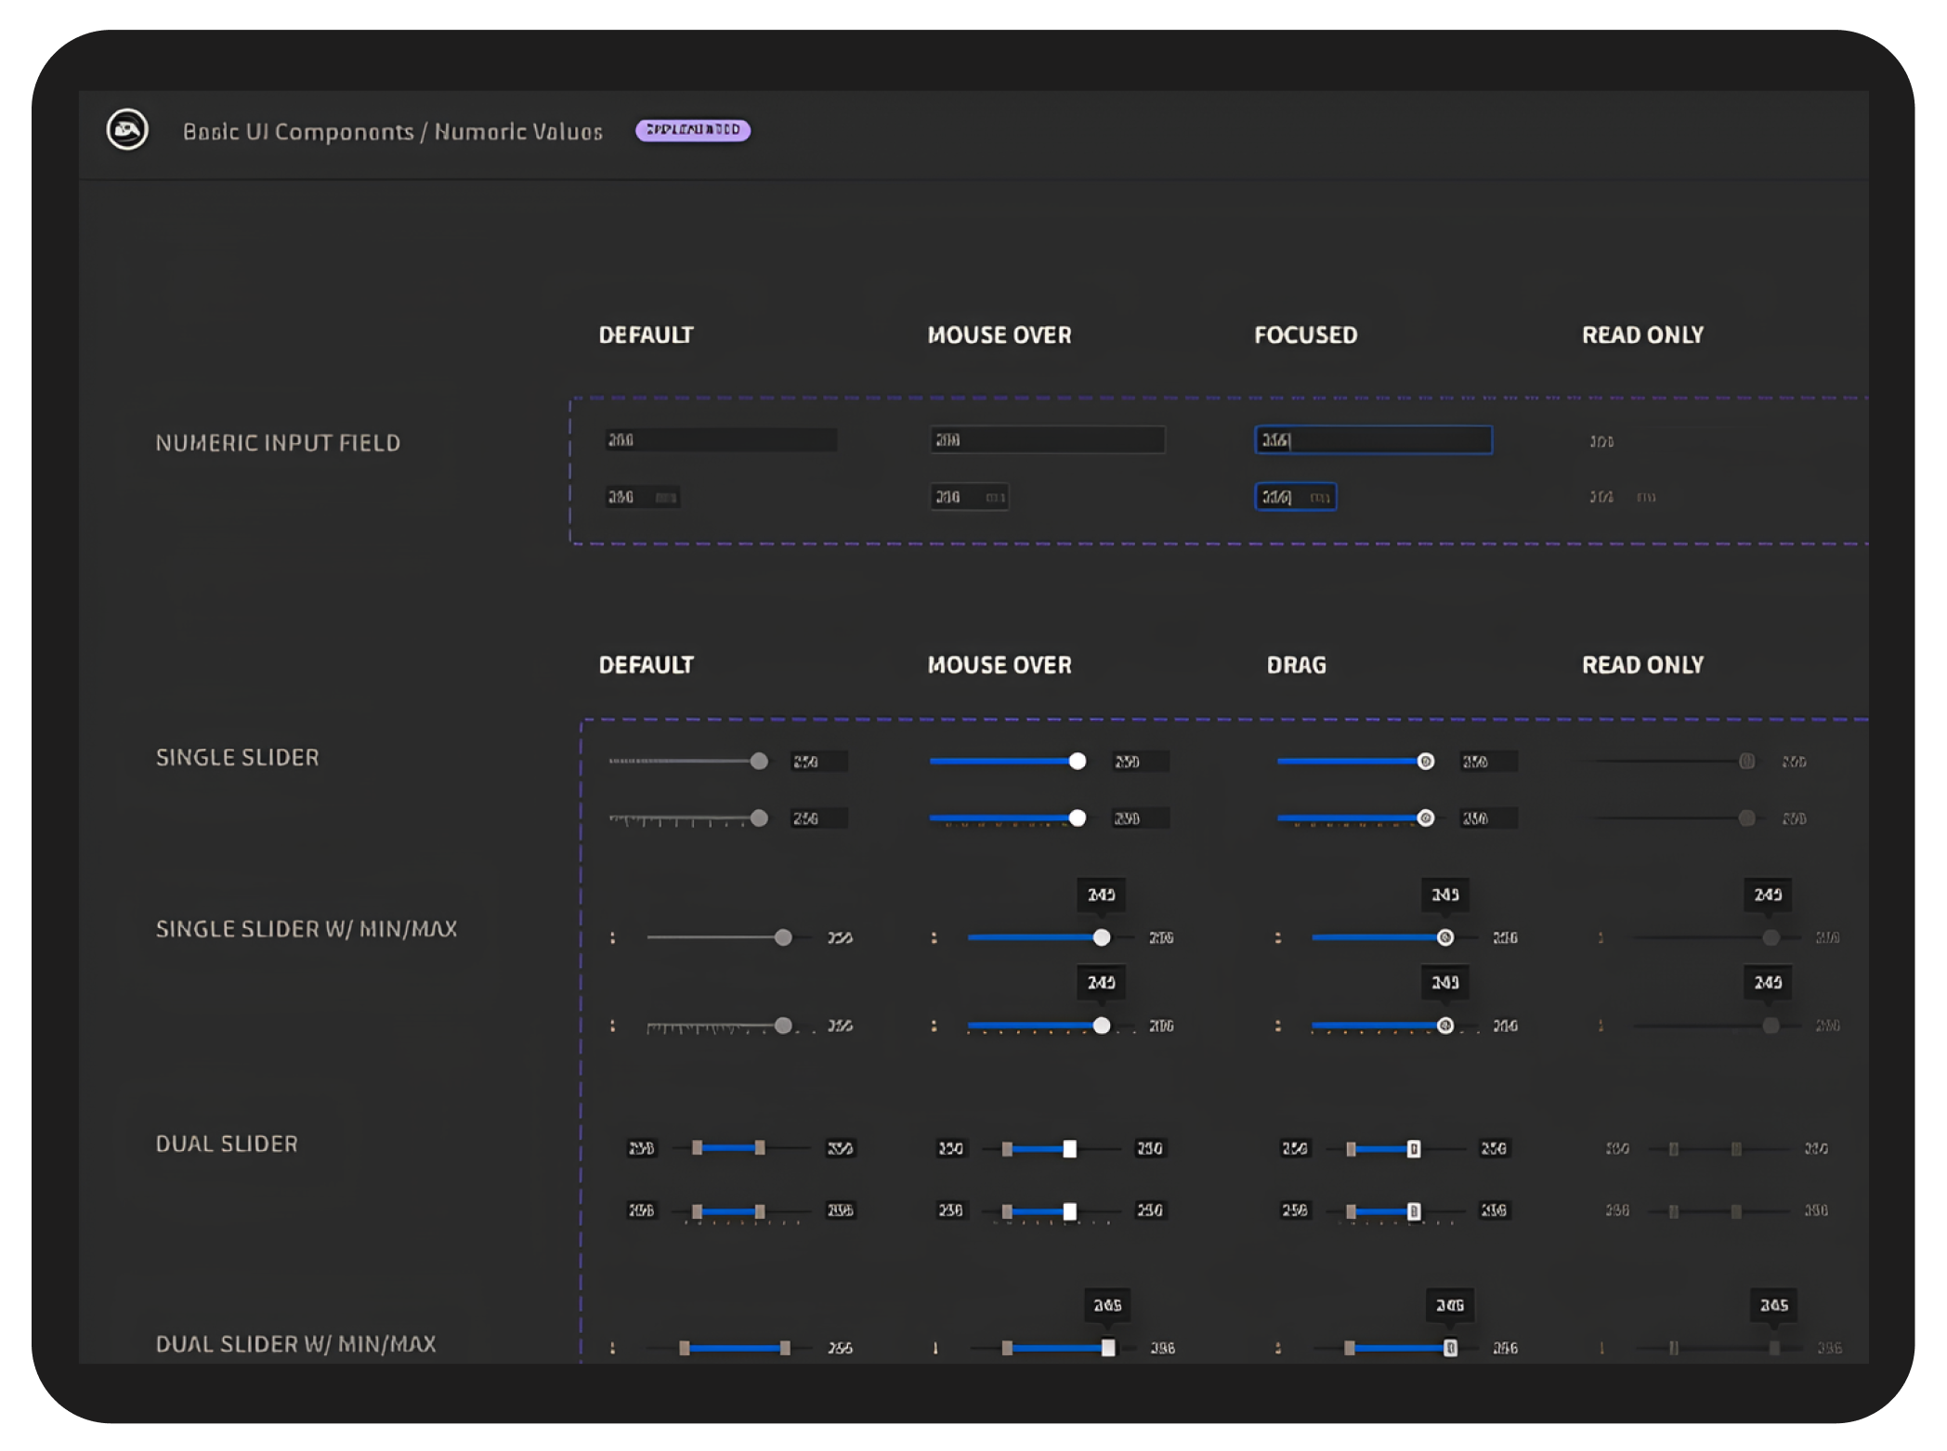
Task: Click the purple status badge beside the title
Action: (x=693, y=130)
